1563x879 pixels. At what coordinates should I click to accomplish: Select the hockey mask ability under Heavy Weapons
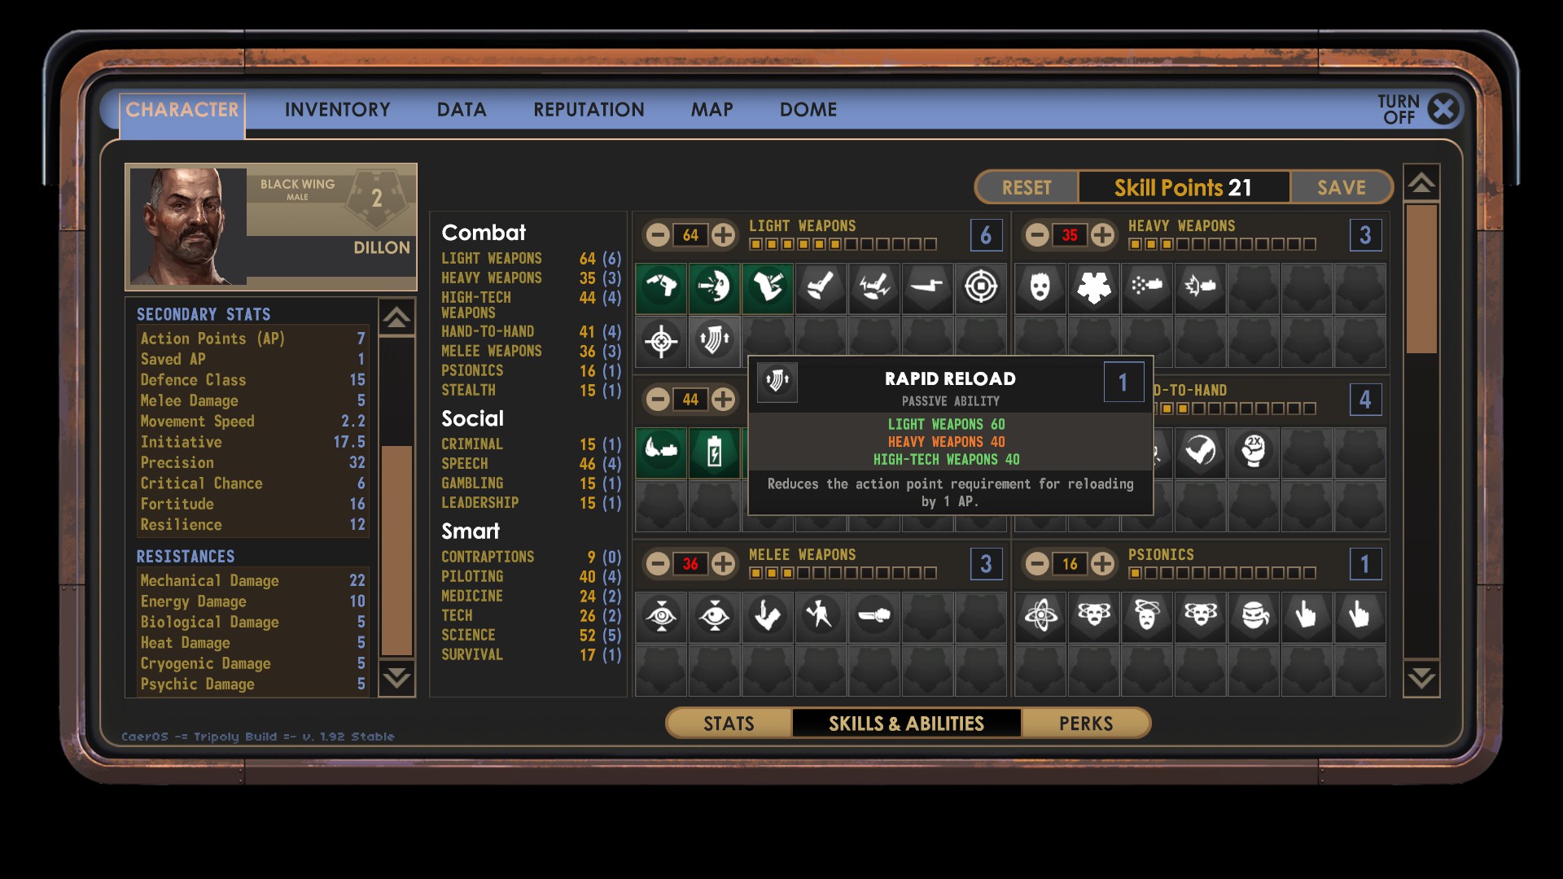(x=1040, y=287)
